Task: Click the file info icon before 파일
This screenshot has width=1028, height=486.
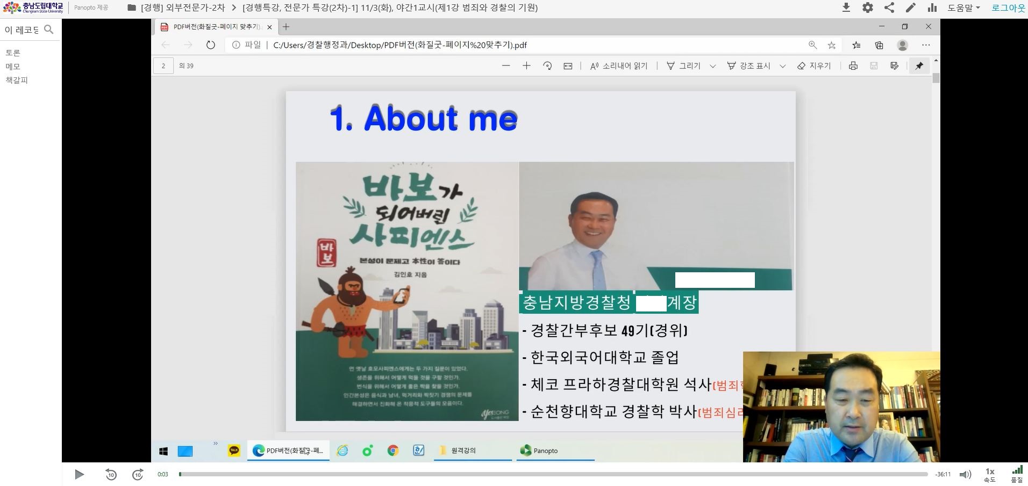Action: point(236,45)
